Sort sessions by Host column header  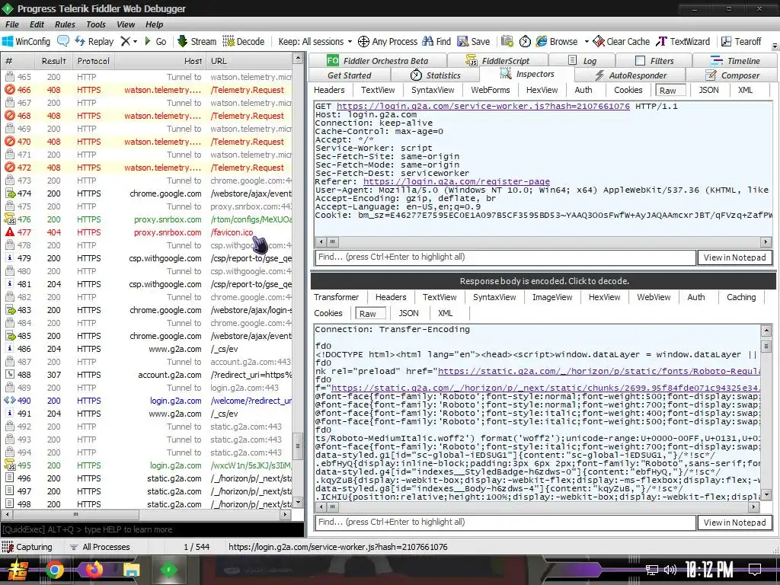point(160,61)
